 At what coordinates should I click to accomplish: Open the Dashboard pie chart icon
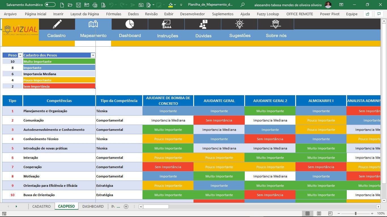pos(130,24)
